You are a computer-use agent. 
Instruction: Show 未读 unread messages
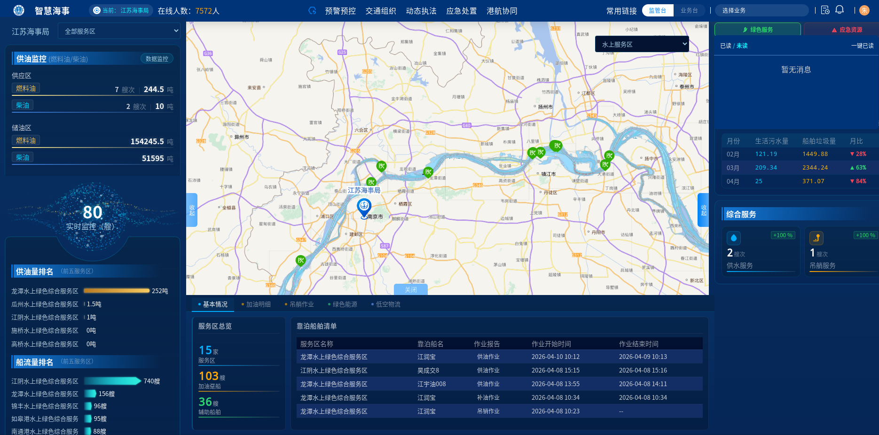coord(742,46)
